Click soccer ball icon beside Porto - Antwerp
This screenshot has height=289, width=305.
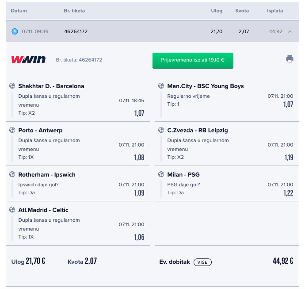(x=12, y=130)
